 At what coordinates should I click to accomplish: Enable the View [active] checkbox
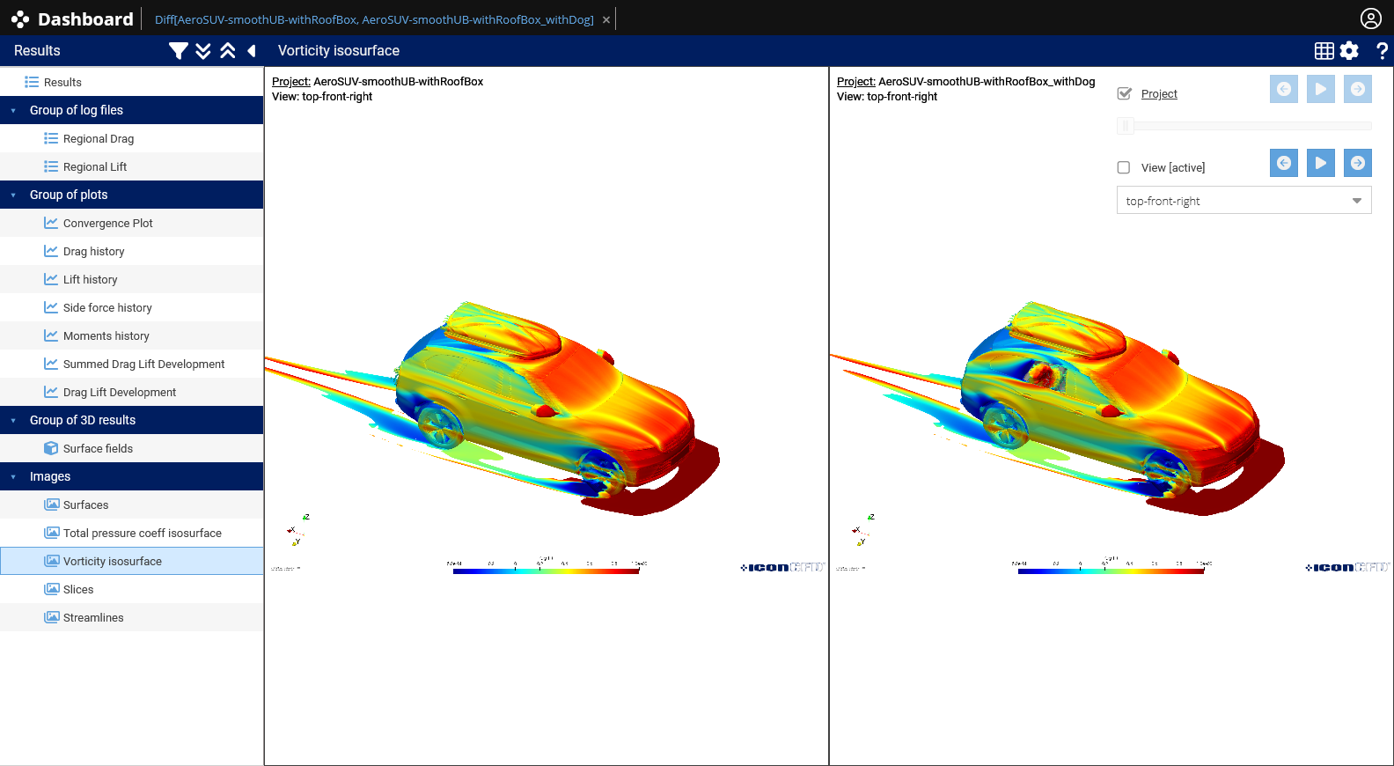click(x=1124, y=167)
